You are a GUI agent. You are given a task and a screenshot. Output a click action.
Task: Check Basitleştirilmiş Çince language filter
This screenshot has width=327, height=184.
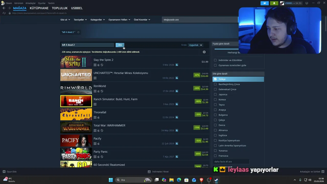click(215, 84)
